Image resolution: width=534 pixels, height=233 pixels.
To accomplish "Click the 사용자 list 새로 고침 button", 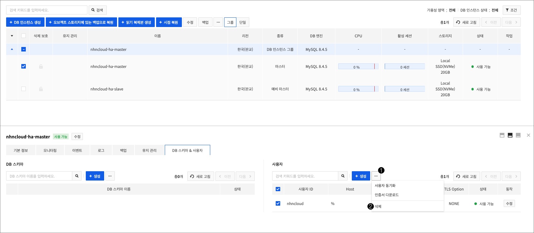I will coord(467,176).
